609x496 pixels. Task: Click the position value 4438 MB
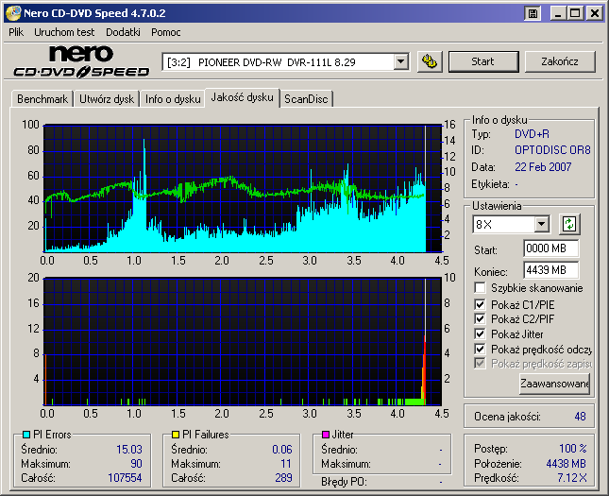(566, 464)
